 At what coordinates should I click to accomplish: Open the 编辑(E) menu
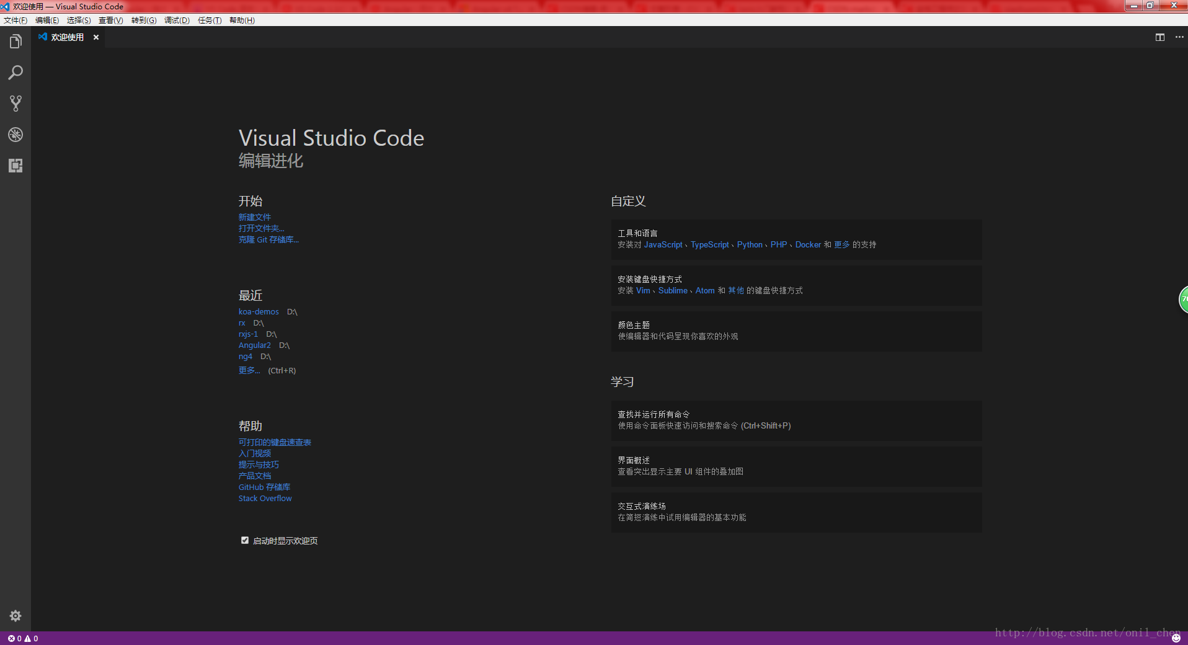pyautogui.click(x=47, y=20)
